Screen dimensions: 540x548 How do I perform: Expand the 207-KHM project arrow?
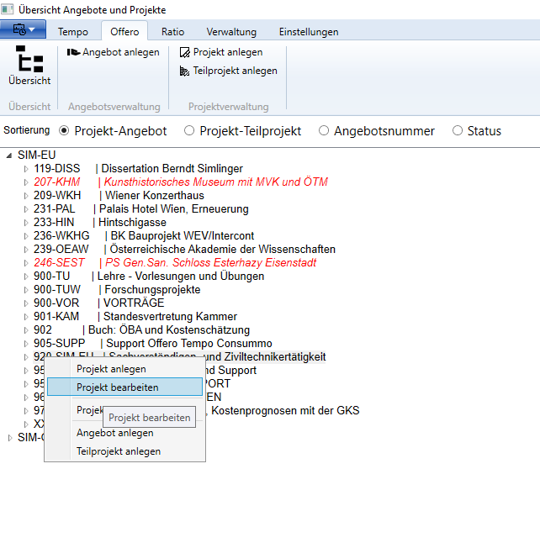pos(26,182)
